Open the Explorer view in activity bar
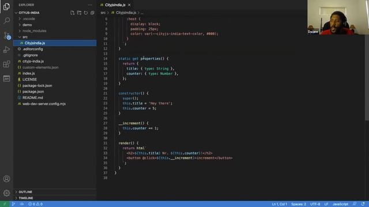This screenshot has height=207, width=369. (x=6, y=6)
